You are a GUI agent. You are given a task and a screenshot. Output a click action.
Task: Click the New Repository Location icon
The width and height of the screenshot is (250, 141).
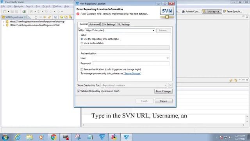(x=62, y=17)
